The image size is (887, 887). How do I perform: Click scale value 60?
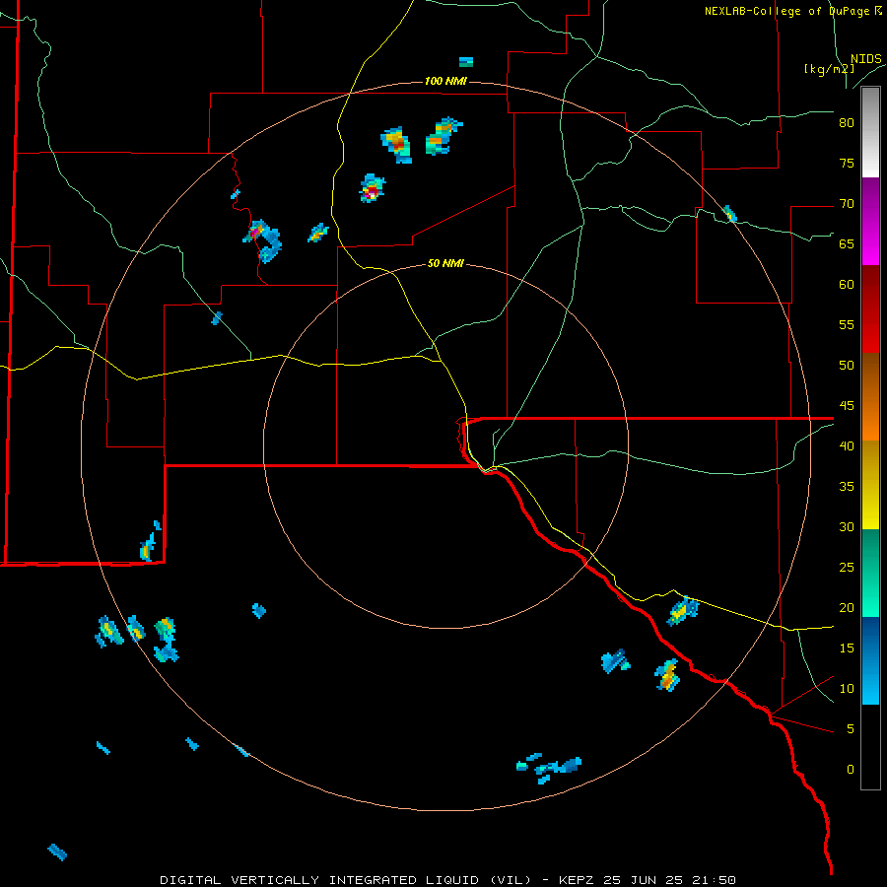847,285
